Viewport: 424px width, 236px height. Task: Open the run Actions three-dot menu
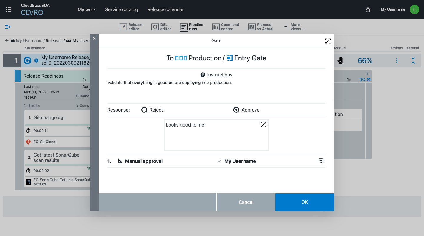(397, 60)
